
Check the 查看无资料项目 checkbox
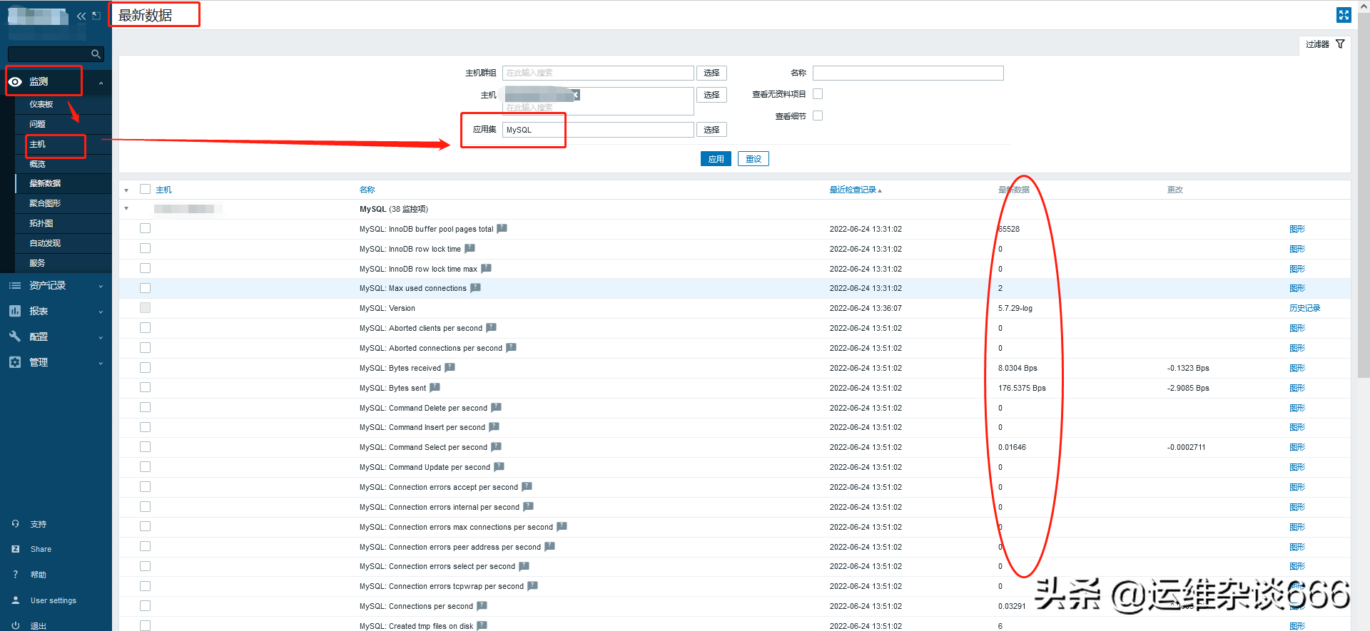818,93
